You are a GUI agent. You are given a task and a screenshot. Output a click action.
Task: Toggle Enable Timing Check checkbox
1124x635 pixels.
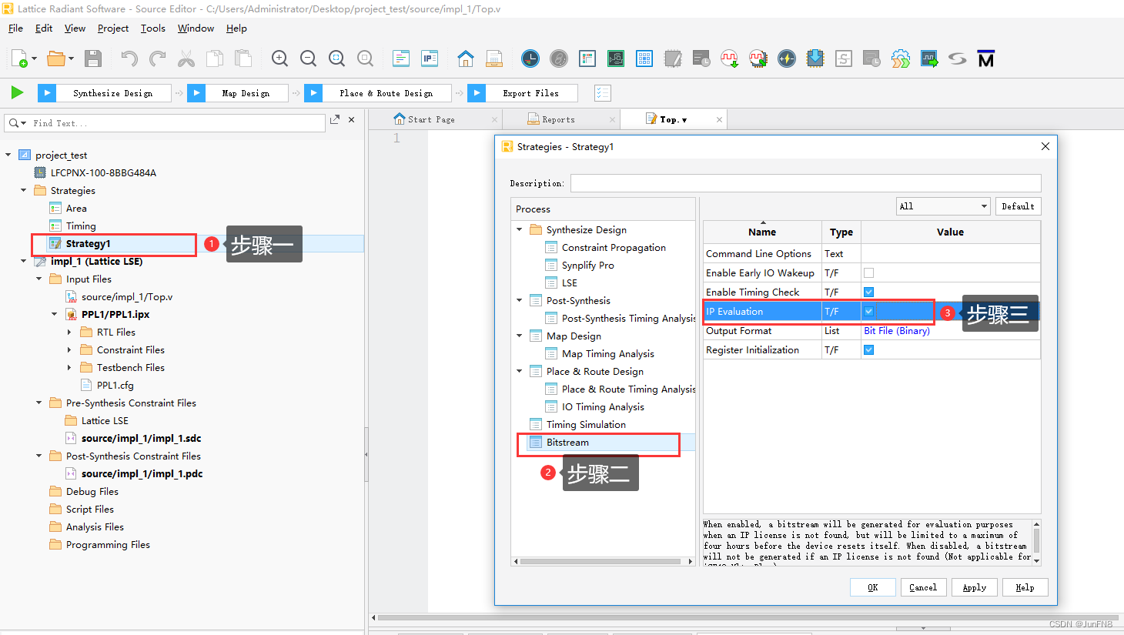868,292
